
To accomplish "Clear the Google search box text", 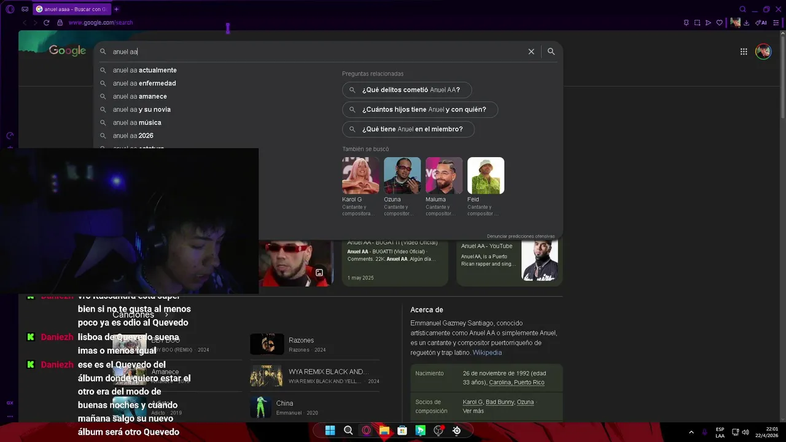I will [531, 52].
